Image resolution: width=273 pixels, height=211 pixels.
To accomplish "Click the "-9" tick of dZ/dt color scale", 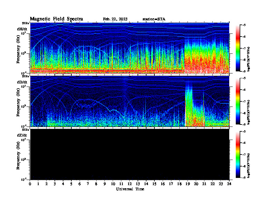I will pyautogui.click(x=244, y=178).
